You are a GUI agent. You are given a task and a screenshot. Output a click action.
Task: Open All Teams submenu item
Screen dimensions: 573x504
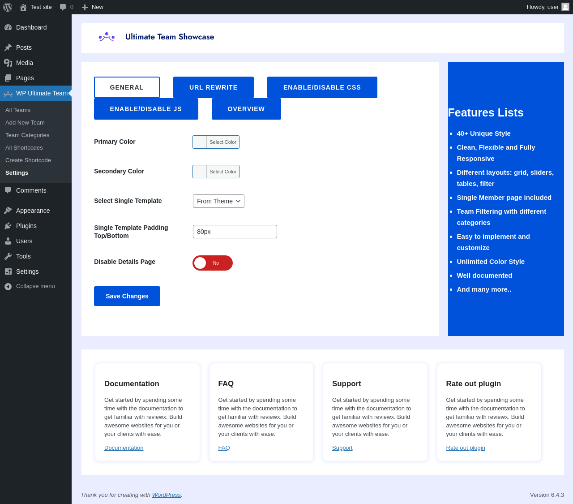(18, 110)
